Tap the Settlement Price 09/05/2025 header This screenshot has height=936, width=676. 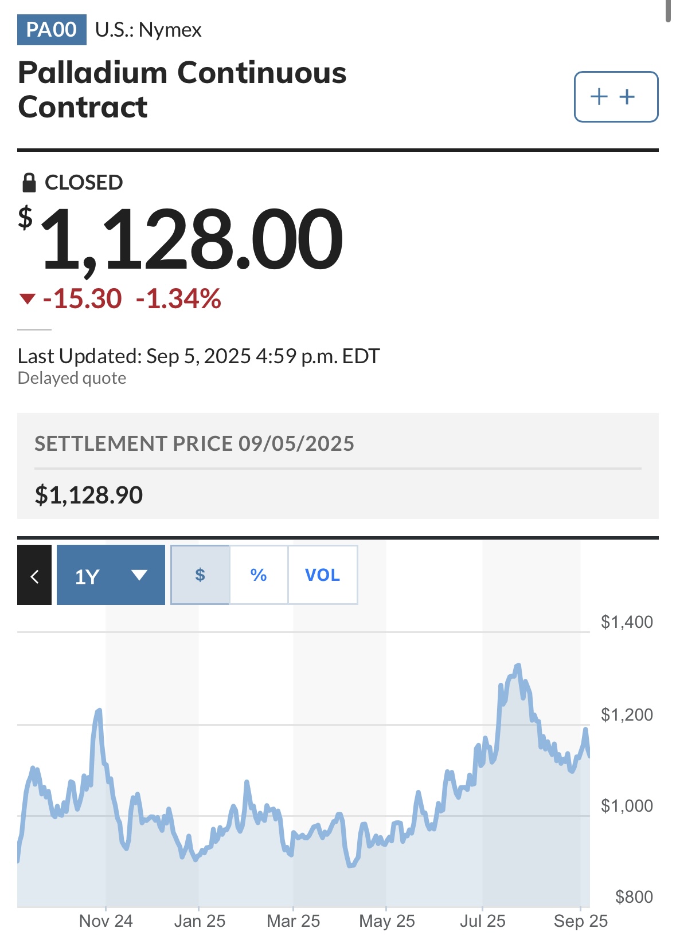tap(194, 444)
